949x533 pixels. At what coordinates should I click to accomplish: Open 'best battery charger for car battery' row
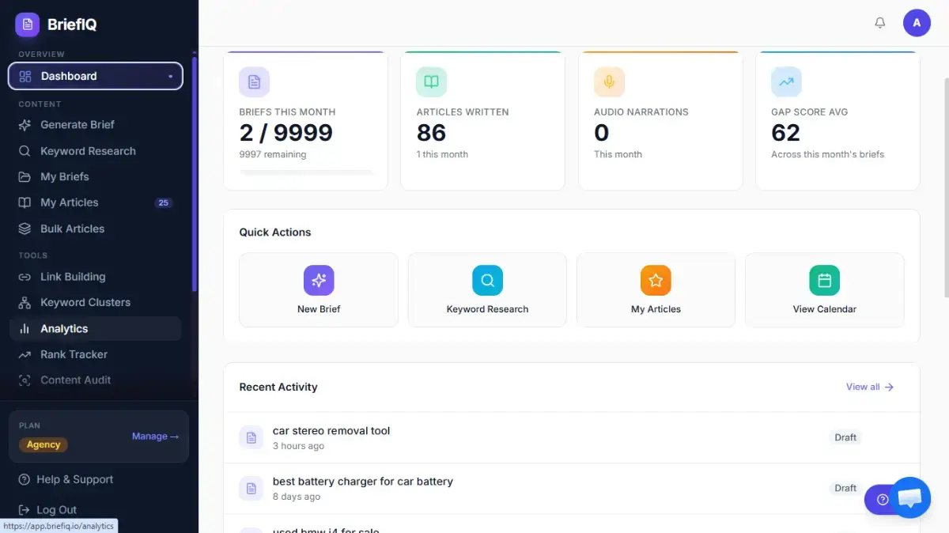point(572,488)
